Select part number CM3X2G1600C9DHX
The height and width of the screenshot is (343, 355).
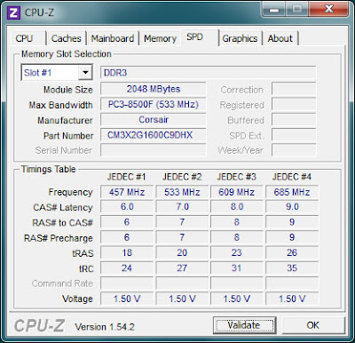click(x=154, y=135)
